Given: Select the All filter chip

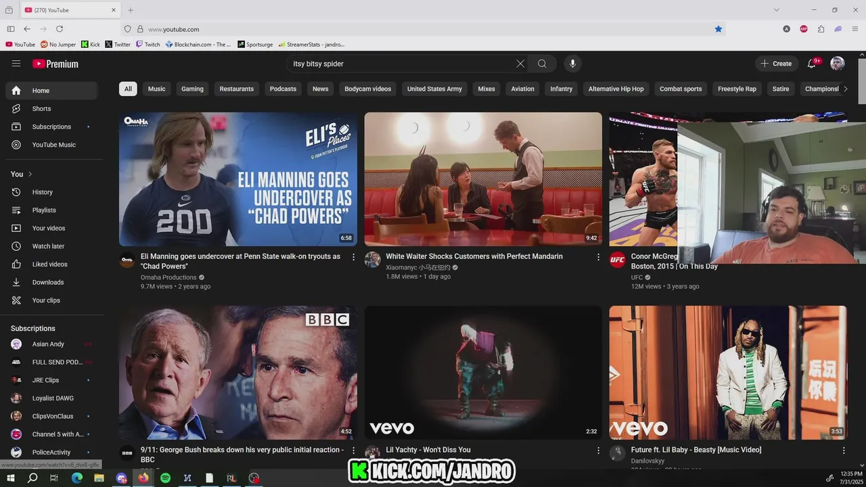Looking at the screenshot, I should pos(128,89).
